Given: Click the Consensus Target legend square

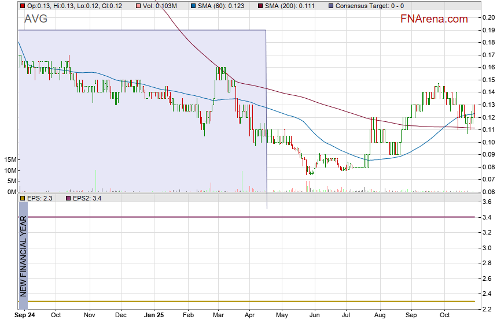Looking at the screenshot, I should [x=330, y=5].
